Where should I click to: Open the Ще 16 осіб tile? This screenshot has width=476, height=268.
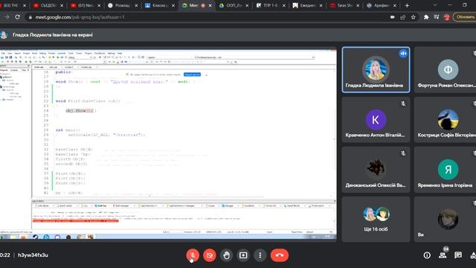click(376, 219)
